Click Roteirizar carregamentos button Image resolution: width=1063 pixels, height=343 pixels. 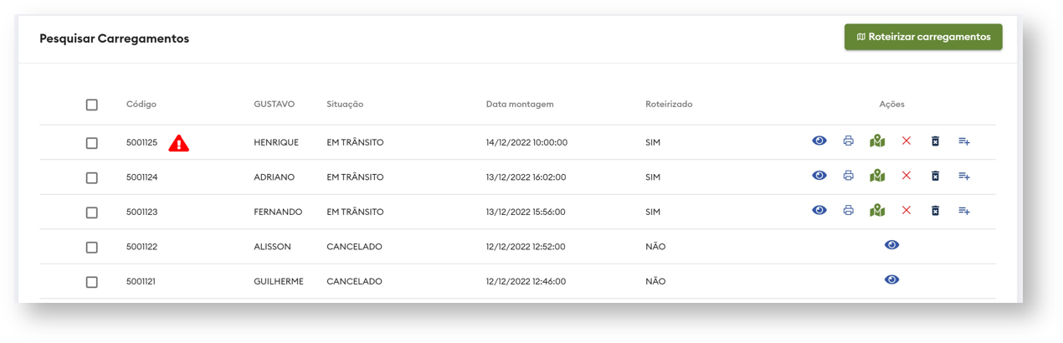923,37
